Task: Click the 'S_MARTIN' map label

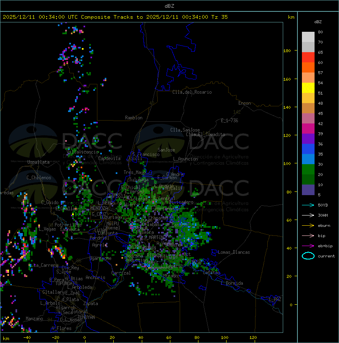Action: tap(154, 237)
